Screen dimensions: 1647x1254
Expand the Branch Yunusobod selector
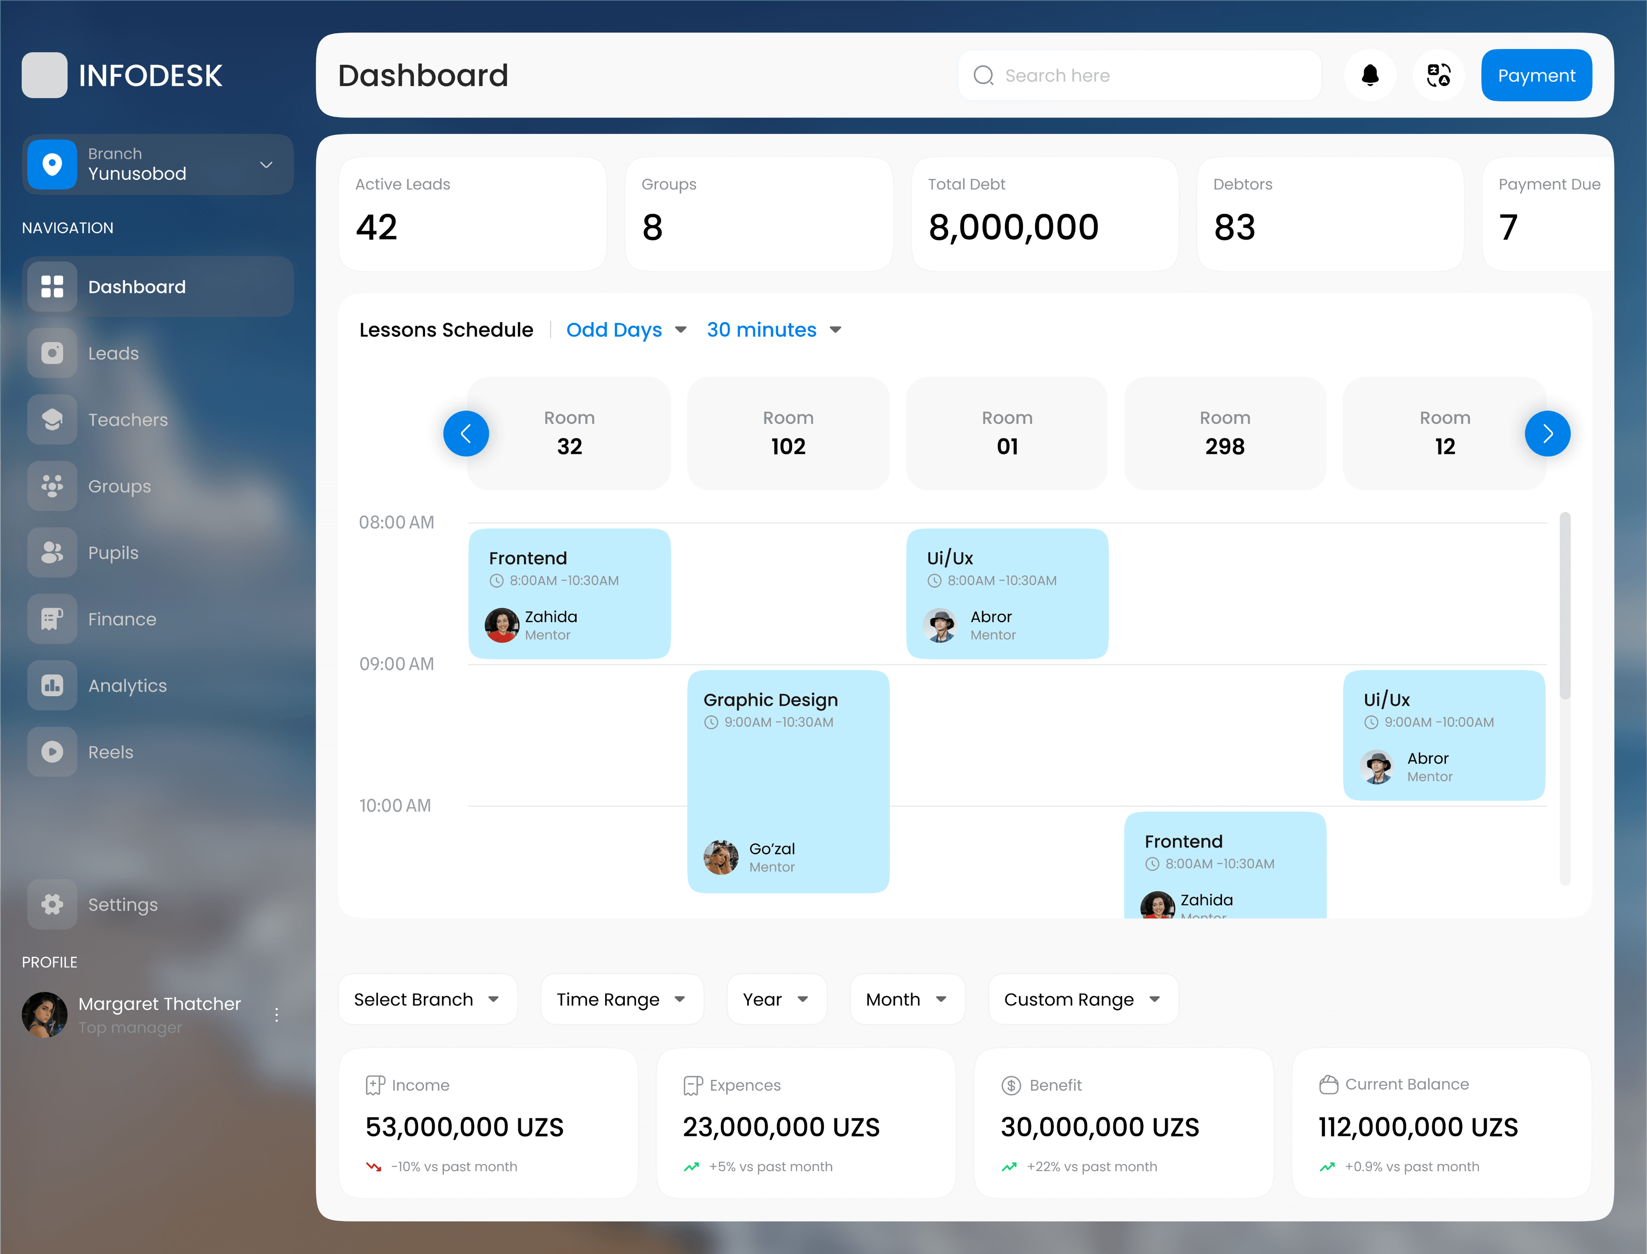click(158, 164)
